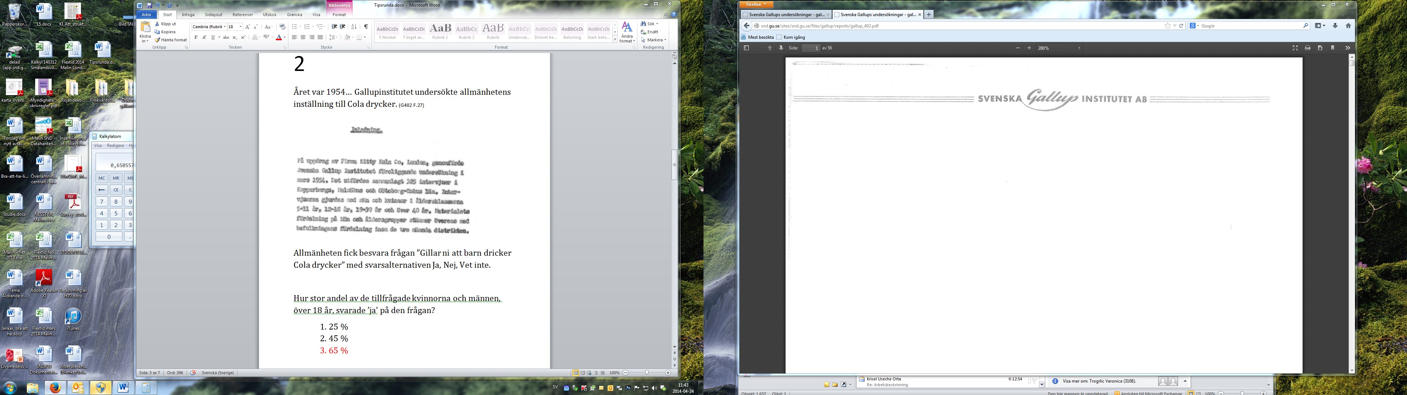
Task: Save the Word document using the disk icon
Action: coord(149,5)
